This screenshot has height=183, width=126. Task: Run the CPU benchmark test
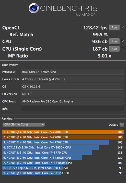coord(114,41)
